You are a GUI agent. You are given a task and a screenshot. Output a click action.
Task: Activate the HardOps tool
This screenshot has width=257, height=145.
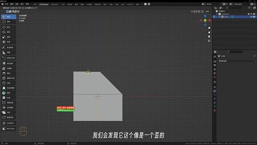[x=9, y=123]
